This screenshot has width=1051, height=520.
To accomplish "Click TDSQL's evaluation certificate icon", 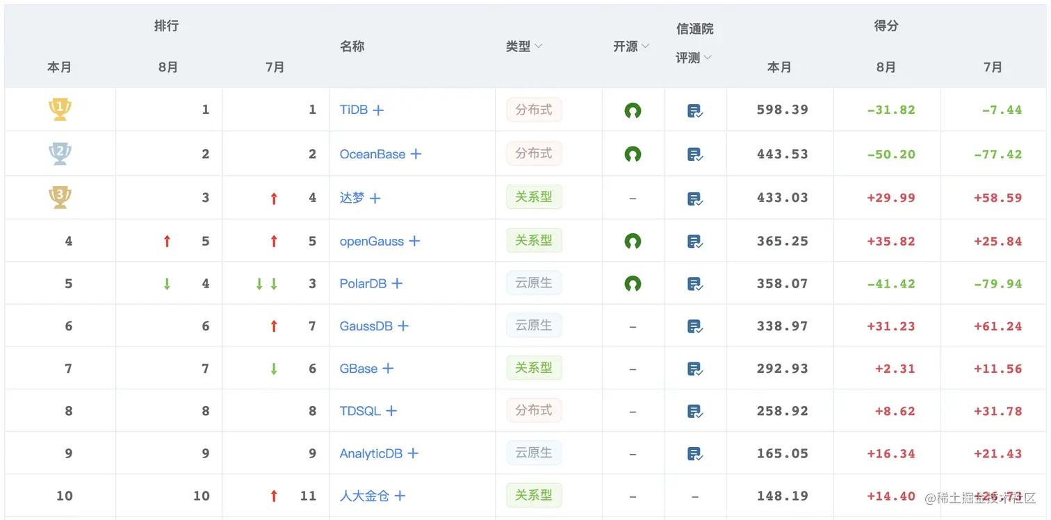I will click(695, 411).
